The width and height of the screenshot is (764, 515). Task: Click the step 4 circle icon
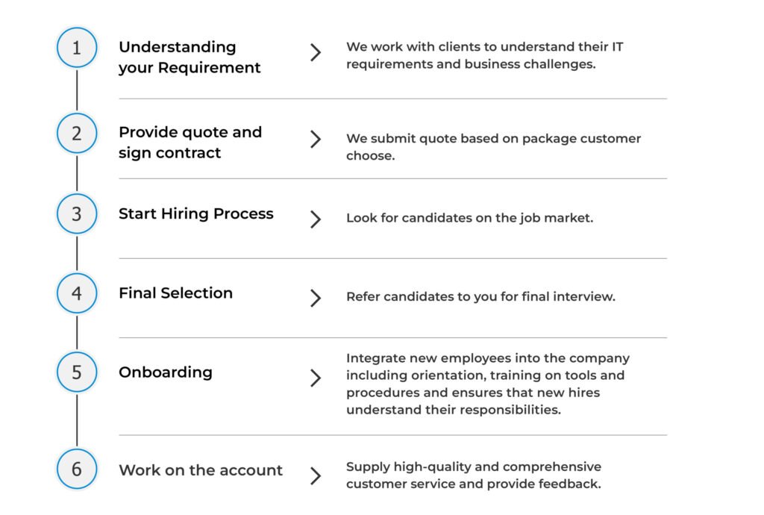coord(77,293)
